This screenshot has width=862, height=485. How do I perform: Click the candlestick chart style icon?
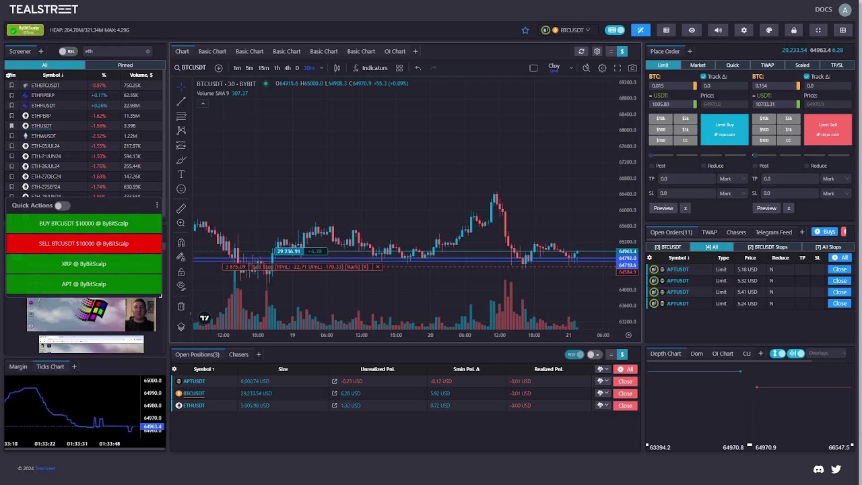[337, 68]
